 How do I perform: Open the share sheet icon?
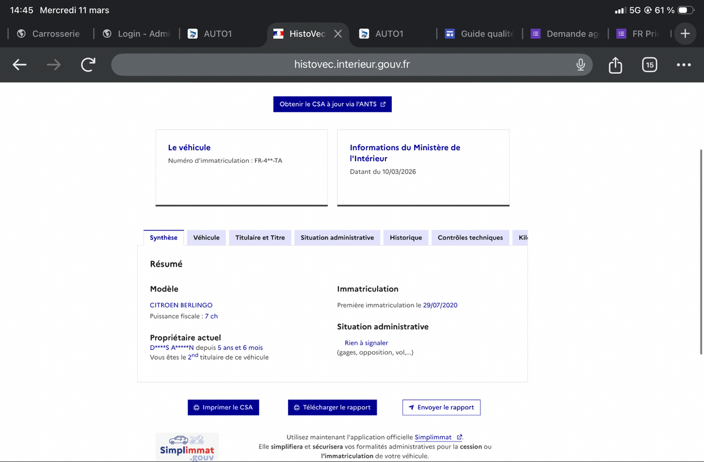pos(615,64)
